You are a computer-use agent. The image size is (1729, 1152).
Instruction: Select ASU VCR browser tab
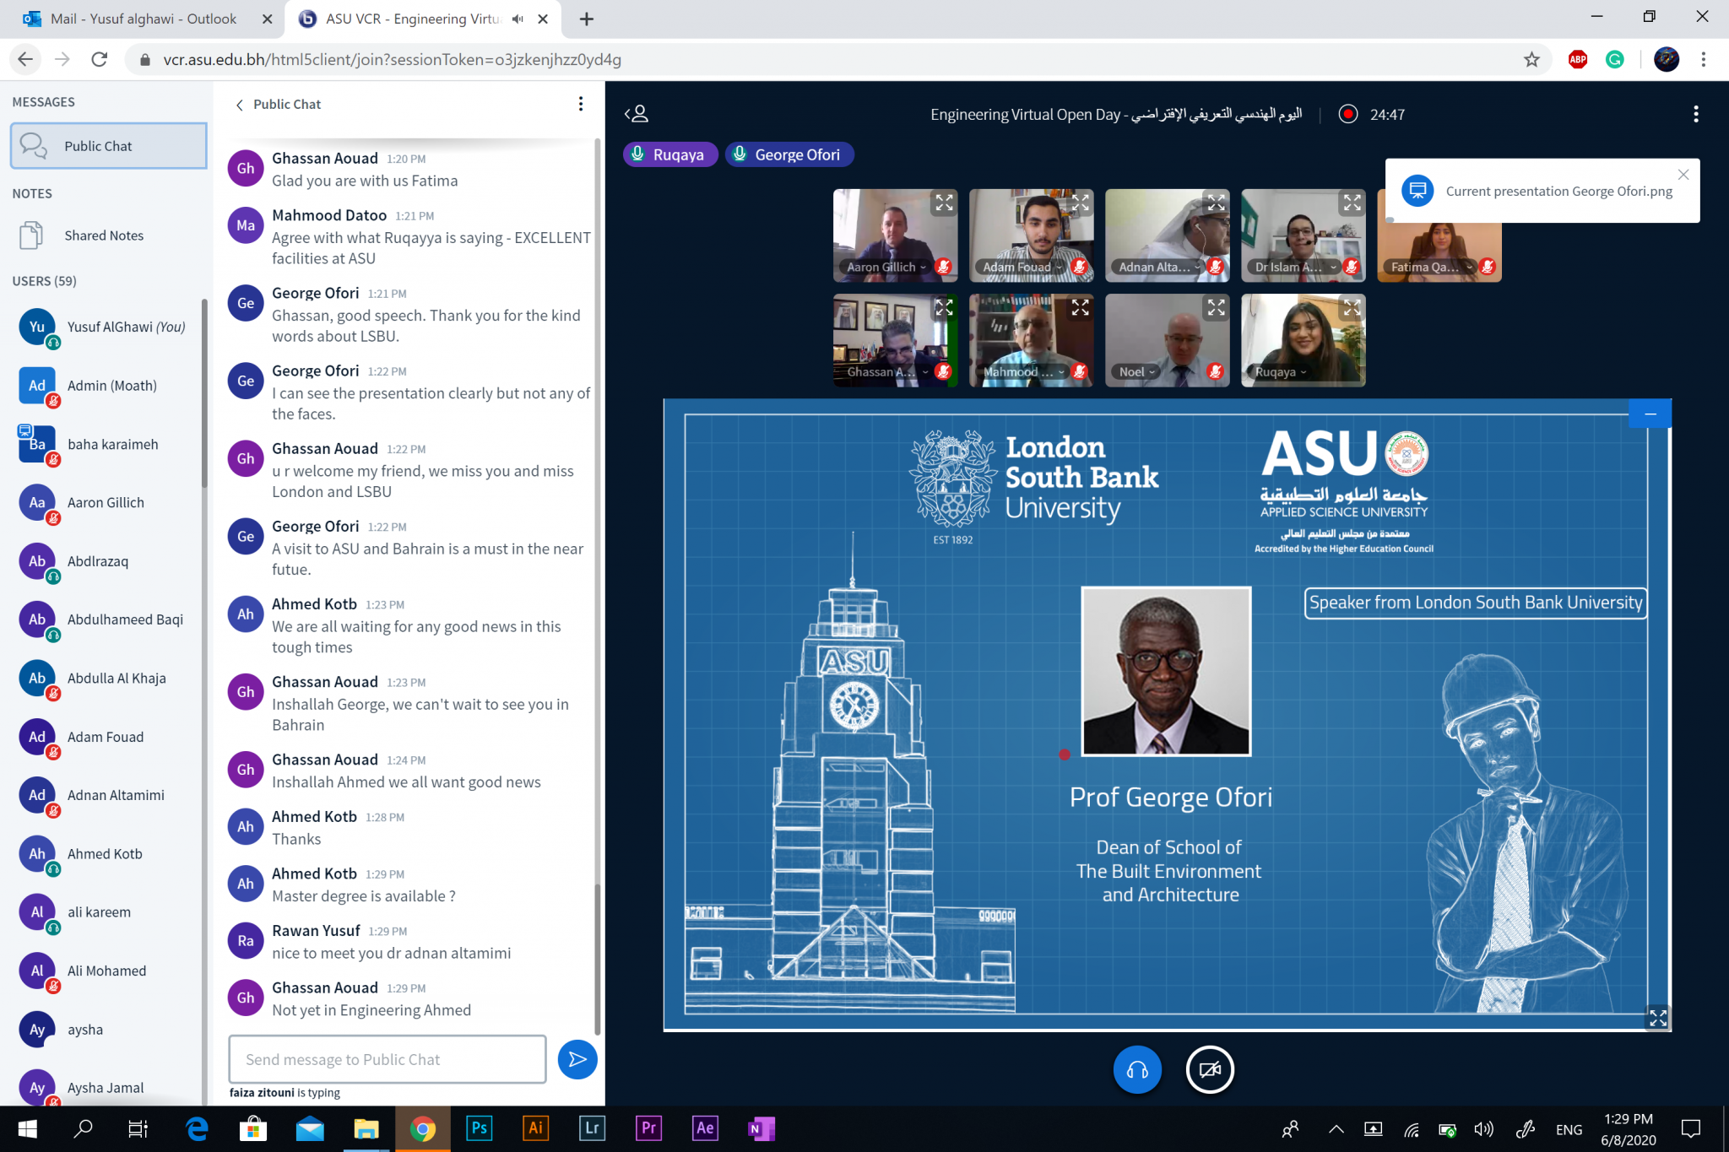coord(414,19)
